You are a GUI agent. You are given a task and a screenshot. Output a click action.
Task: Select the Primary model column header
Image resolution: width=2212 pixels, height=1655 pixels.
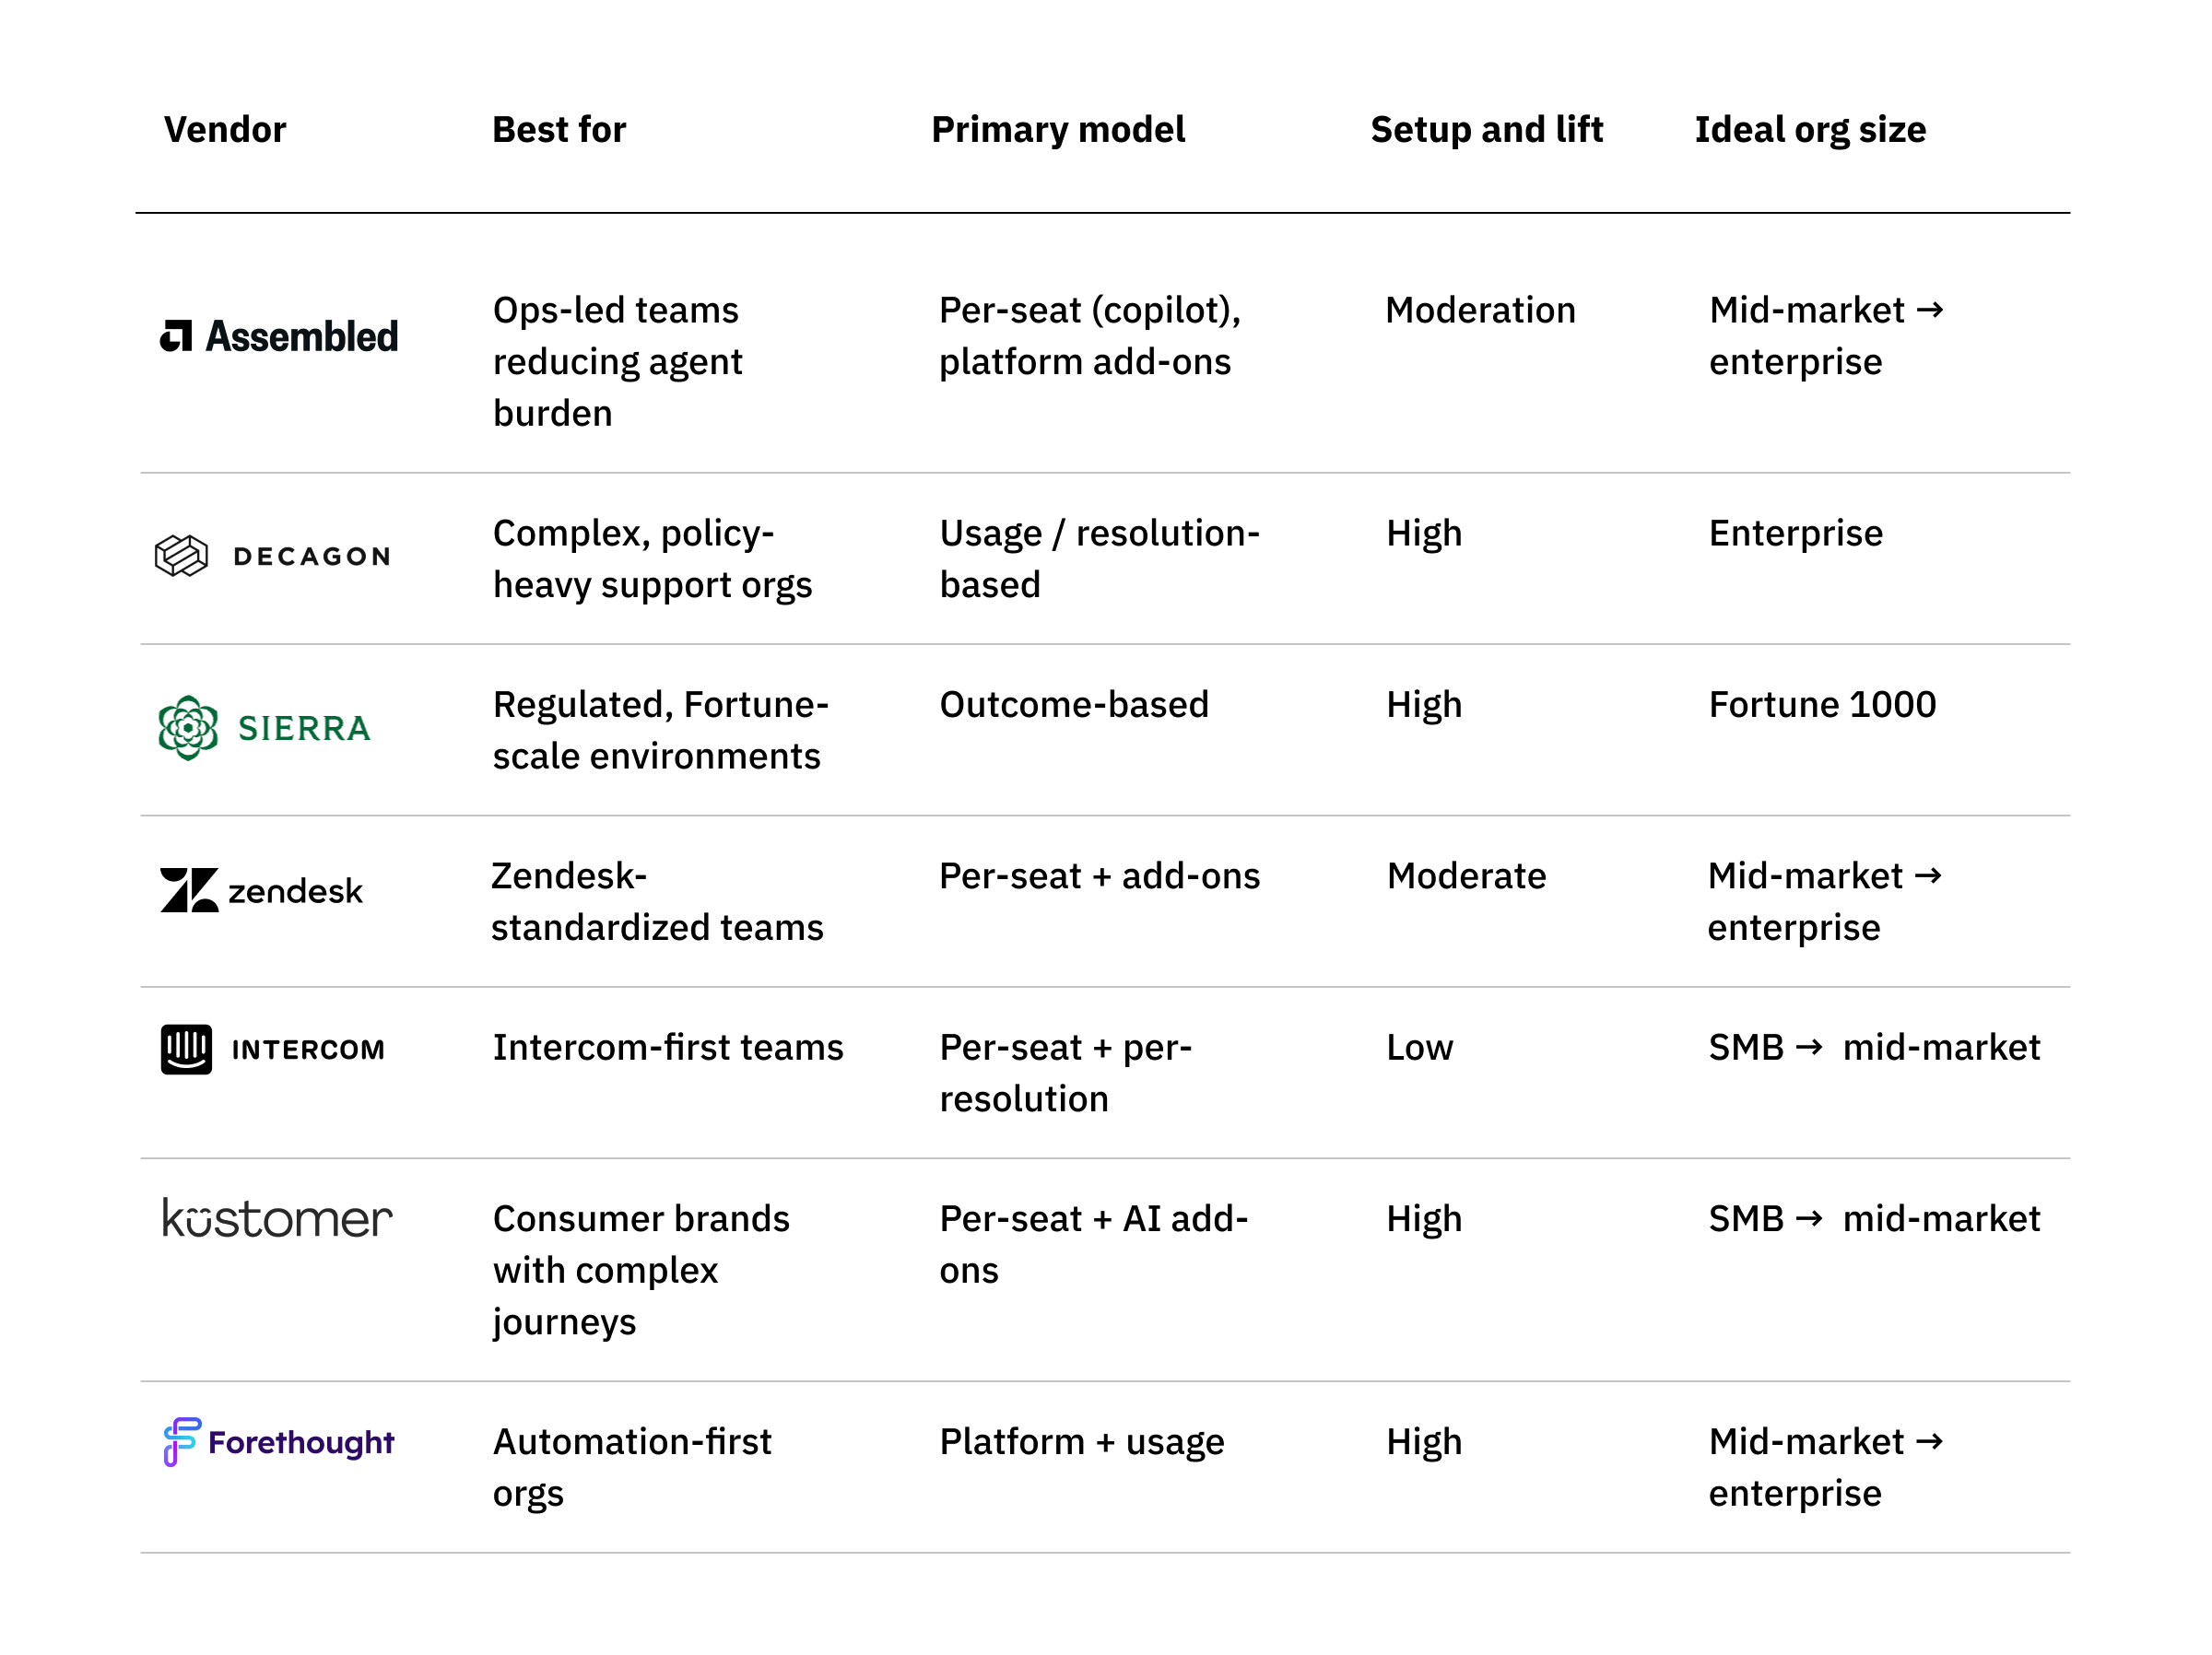click(1058, 130)
